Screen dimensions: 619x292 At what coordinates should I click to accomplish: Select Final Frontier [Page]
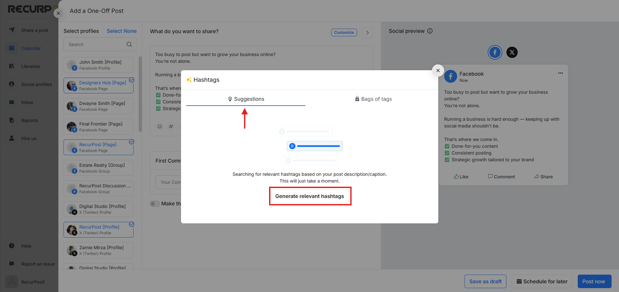(98, 127)
